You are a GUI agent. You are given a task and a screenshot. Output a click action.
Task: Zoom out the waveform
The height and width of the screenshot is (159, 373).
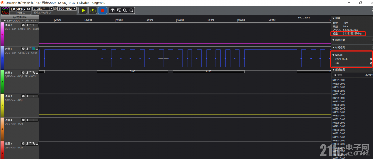(125, 10)
